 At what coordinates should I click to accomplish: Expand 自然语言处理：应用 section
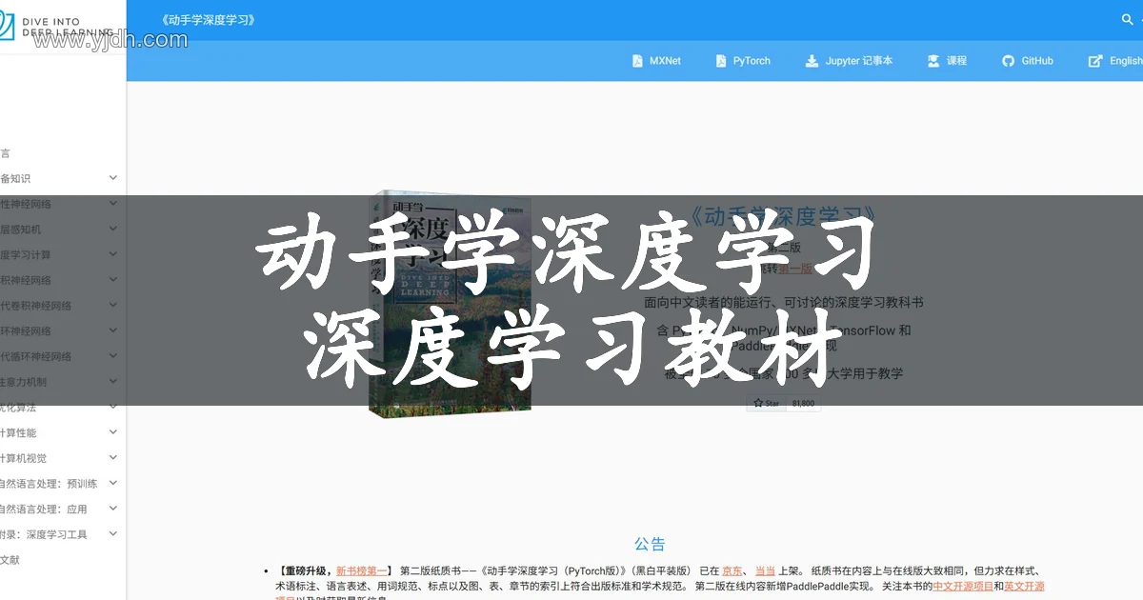(113, 509)
